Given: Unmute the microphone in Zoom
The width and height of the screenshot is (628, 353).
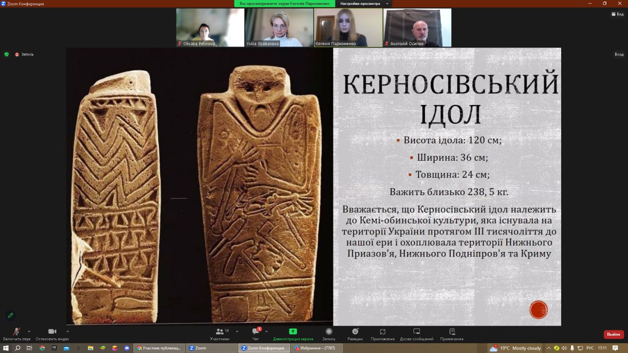Looking at the screenshot, I should [x=17, y=333].
